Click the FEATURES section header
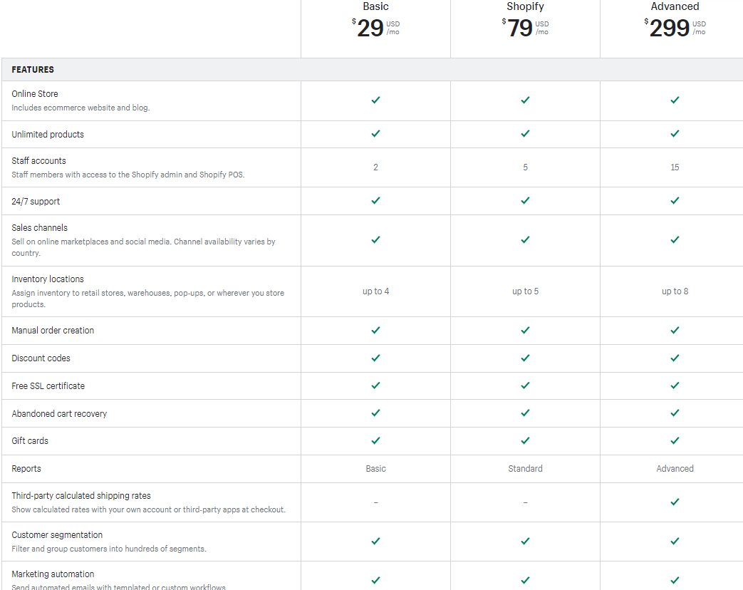743x590 pixels. (x=33, y=70)
